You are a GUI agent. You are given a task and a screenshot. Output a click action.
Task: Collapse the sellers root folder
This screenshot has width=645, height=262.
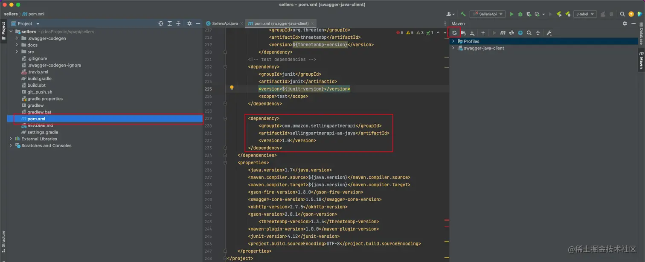coord(11,31)
